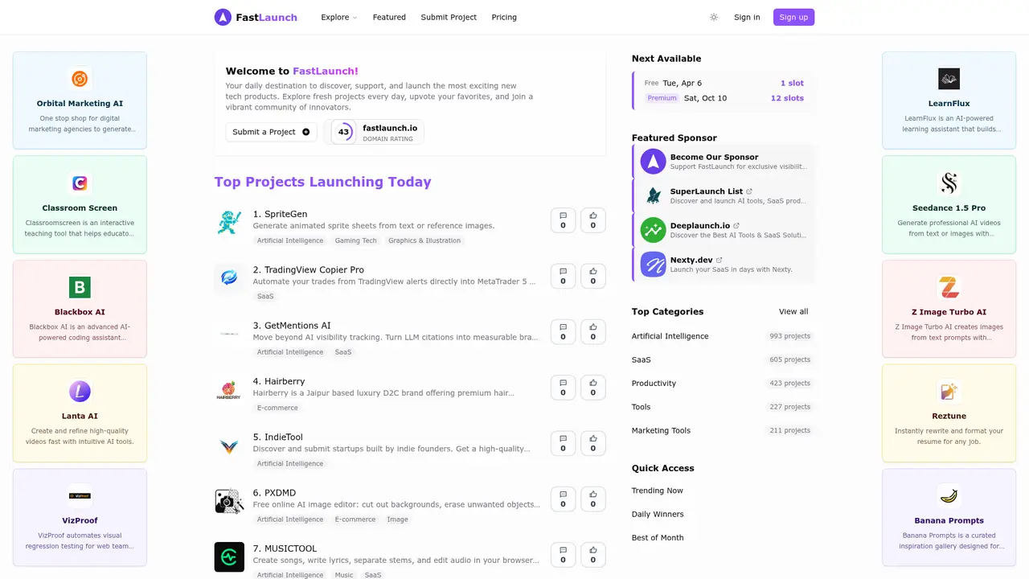1029x579 pixels.
Task: Select the Productivity category
Action: [x=654, y=384]
